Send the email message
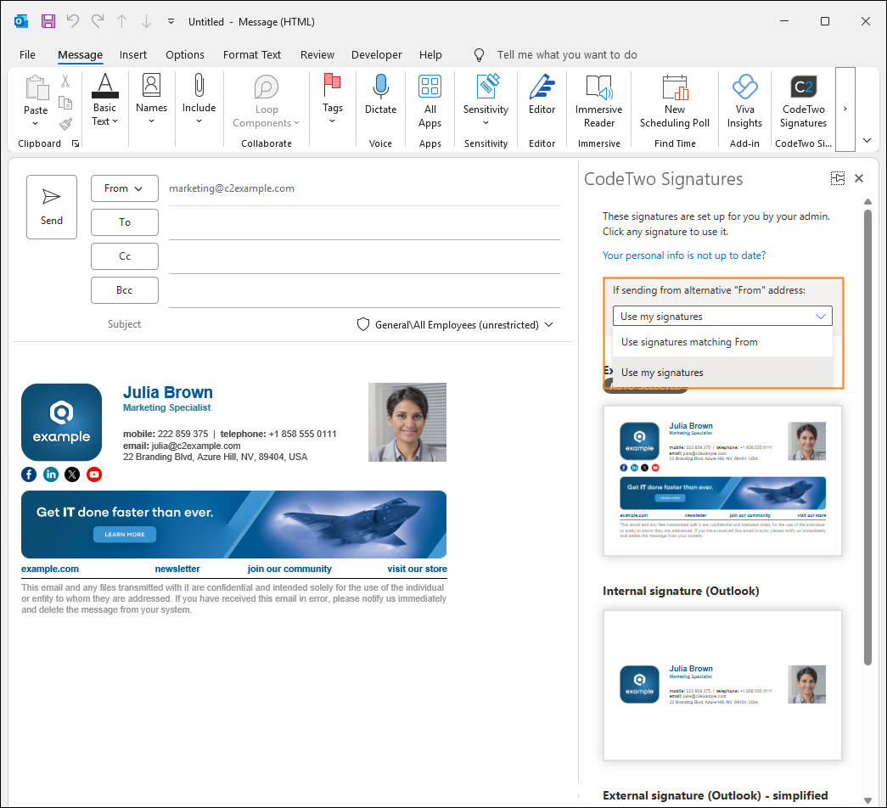The width and height of the screenshot is (887, 808). 52,207
